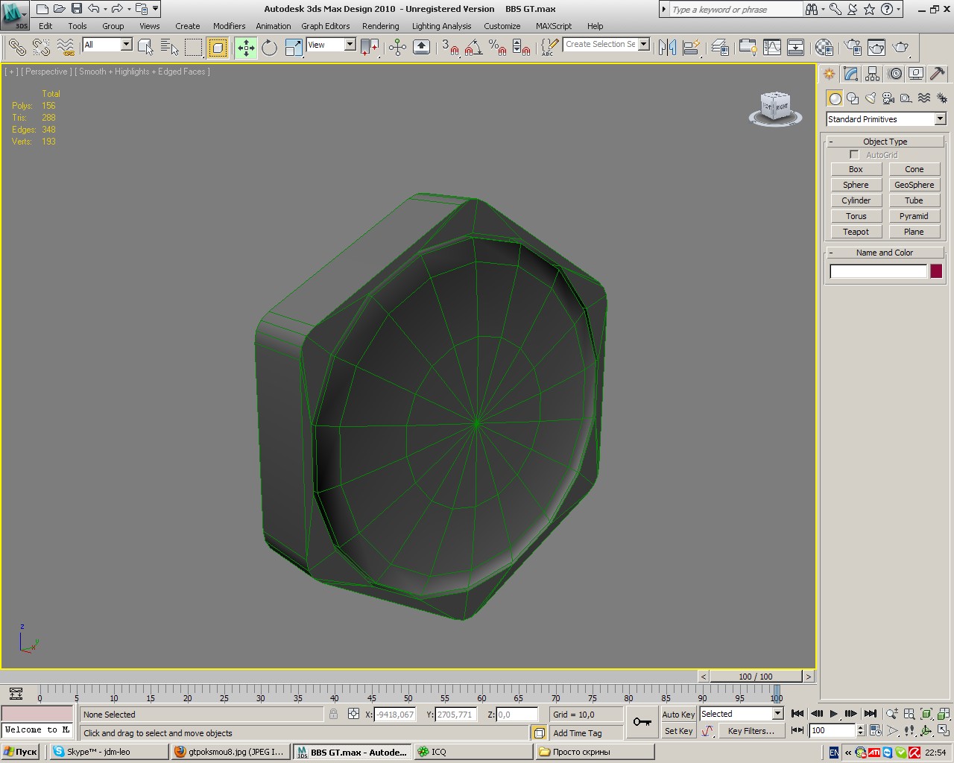This screenshot has height=763, width=954.
Task: Click the Mirror tool icon
Action: (667, 48)
